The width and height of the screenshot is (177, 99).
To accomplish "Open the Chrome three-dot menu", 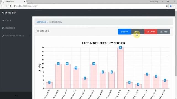I will pyautogui.click(x=175, y=6).
